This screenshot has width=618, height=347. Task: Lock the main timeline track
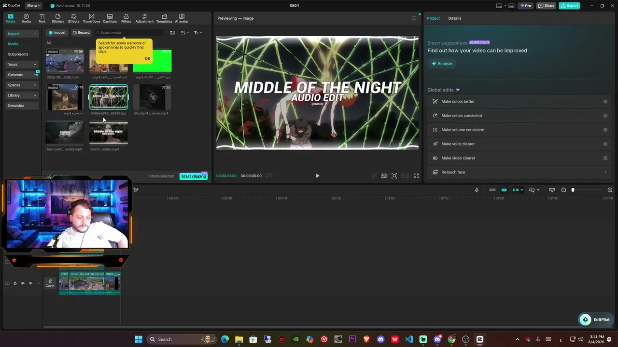[15, 283]
